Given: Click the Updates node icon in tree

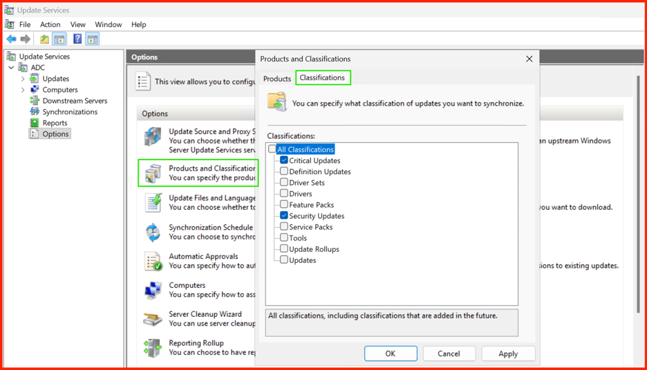Looking at the screenshot, I should tap(35, 78).
